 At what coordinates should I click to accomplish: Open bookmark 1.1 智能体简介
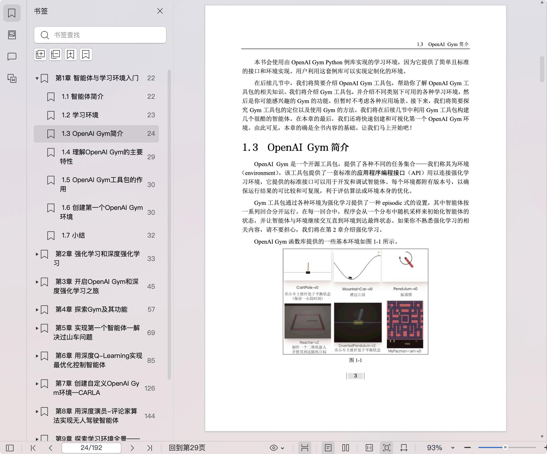[x=96, y=97]
